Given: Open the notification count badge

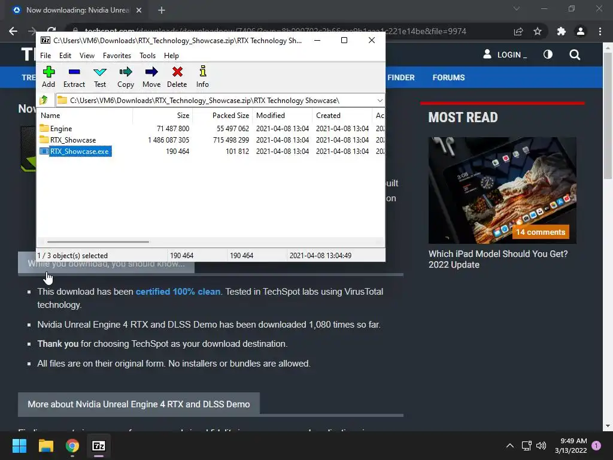Looking at the screenshot, I should coord(596,446).
